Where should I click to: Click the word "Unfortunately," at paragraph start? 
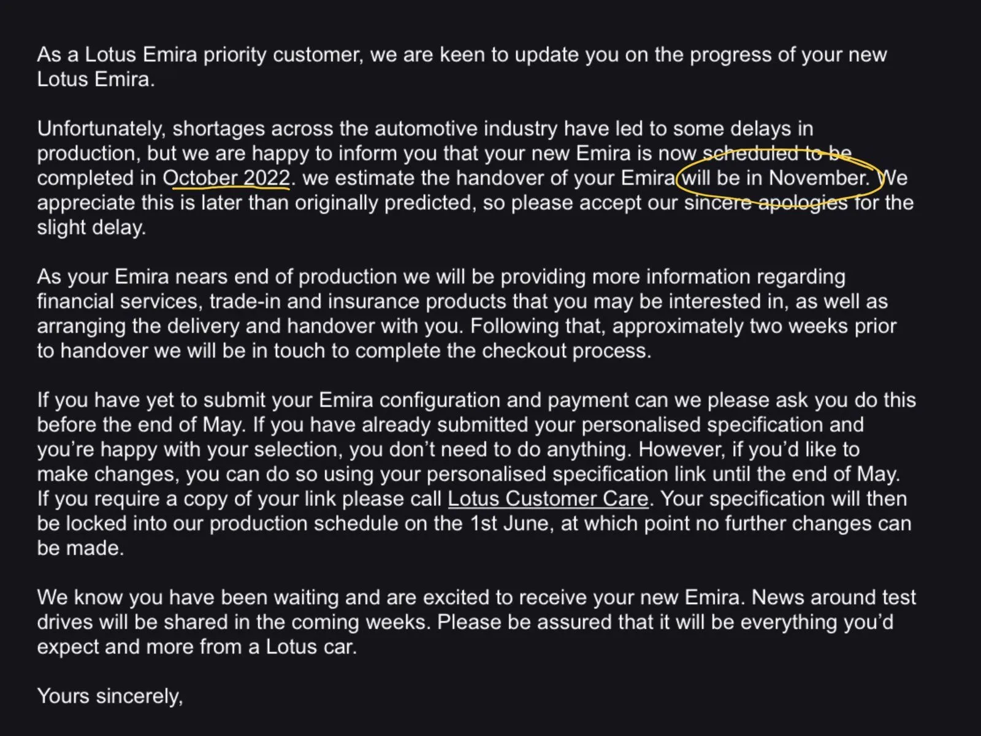point(102,129)
